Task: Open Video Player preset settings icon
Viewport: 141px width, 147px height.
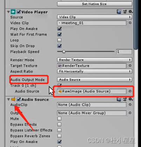Action: pos(125,12)
